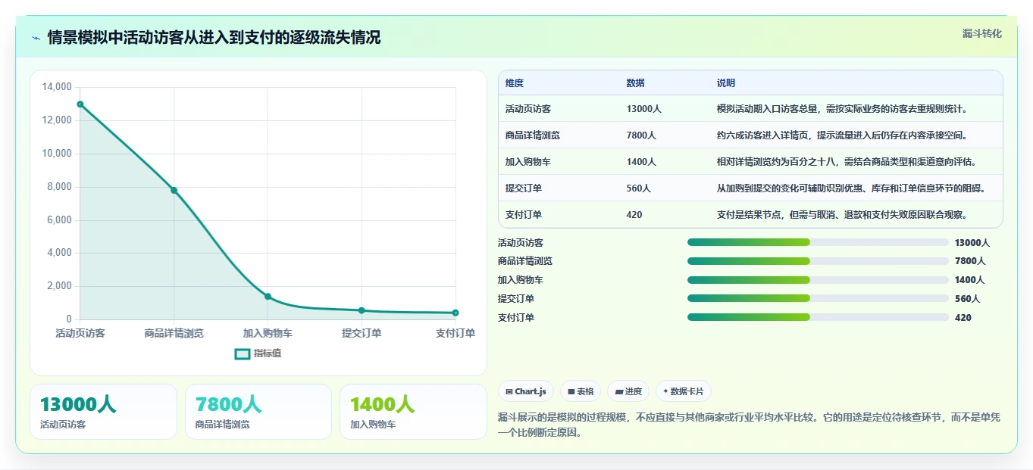This screenshot has width=1033, height=470.
Task: Click the 活动页访客 progress bar
Action: tap(818, 242)
